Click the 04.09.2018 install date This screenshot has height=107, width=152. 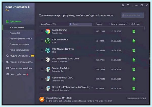point(116,88)
